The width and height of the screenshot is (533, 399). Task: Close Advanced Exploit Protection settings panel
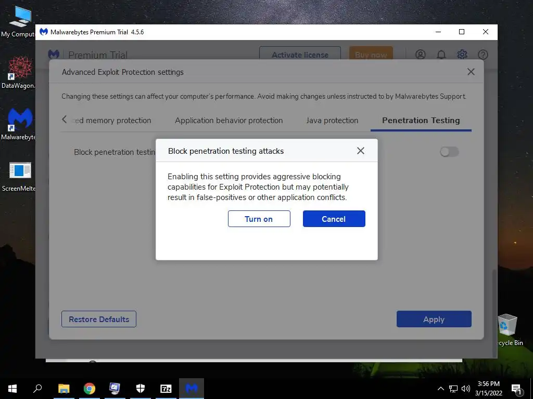pos(471,72)
